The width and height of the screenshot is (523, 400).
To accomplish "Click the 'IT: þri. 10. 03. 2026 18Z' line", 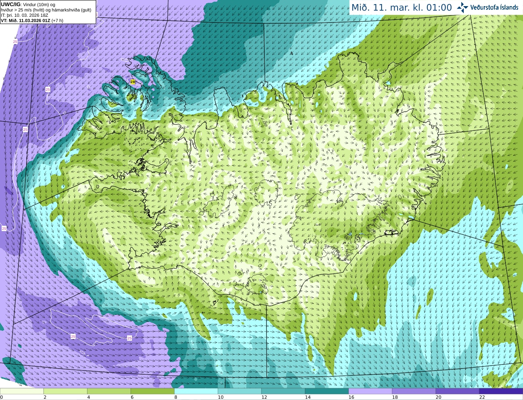I will pos(25,15).
